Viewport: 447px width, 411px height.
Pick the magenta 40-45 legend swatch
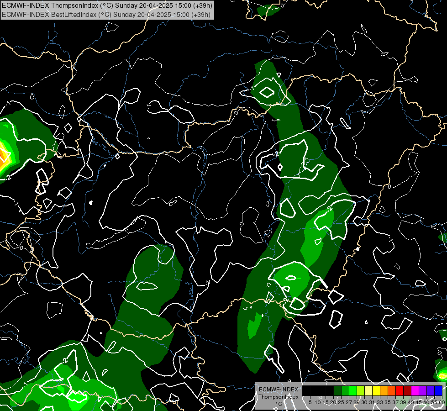tap(415, 391)
